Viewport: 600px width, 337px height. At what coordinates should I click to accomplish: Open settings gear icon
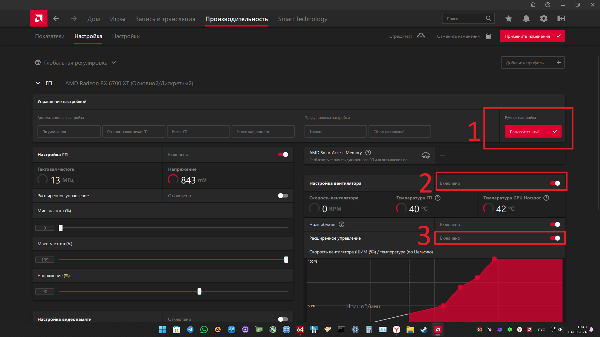[x=543, y=18]
